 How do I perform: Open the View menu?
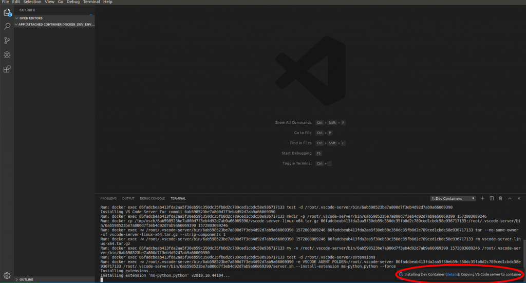tap(50, 2)
